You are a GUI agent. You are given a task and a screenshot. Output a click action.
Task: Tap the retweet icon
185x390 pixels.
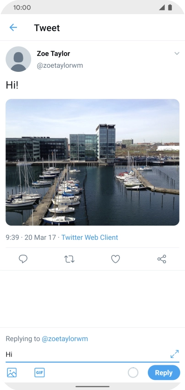[x=70, y=259]
